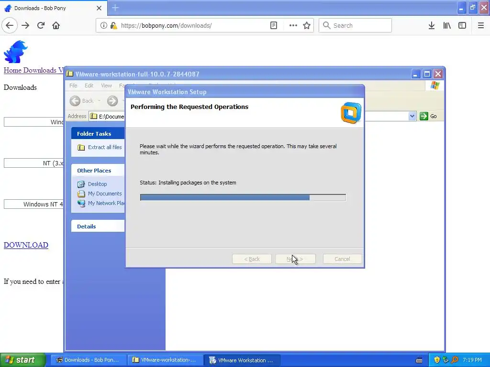Open the Address bar dropdown arrow

tap(412, 116)
